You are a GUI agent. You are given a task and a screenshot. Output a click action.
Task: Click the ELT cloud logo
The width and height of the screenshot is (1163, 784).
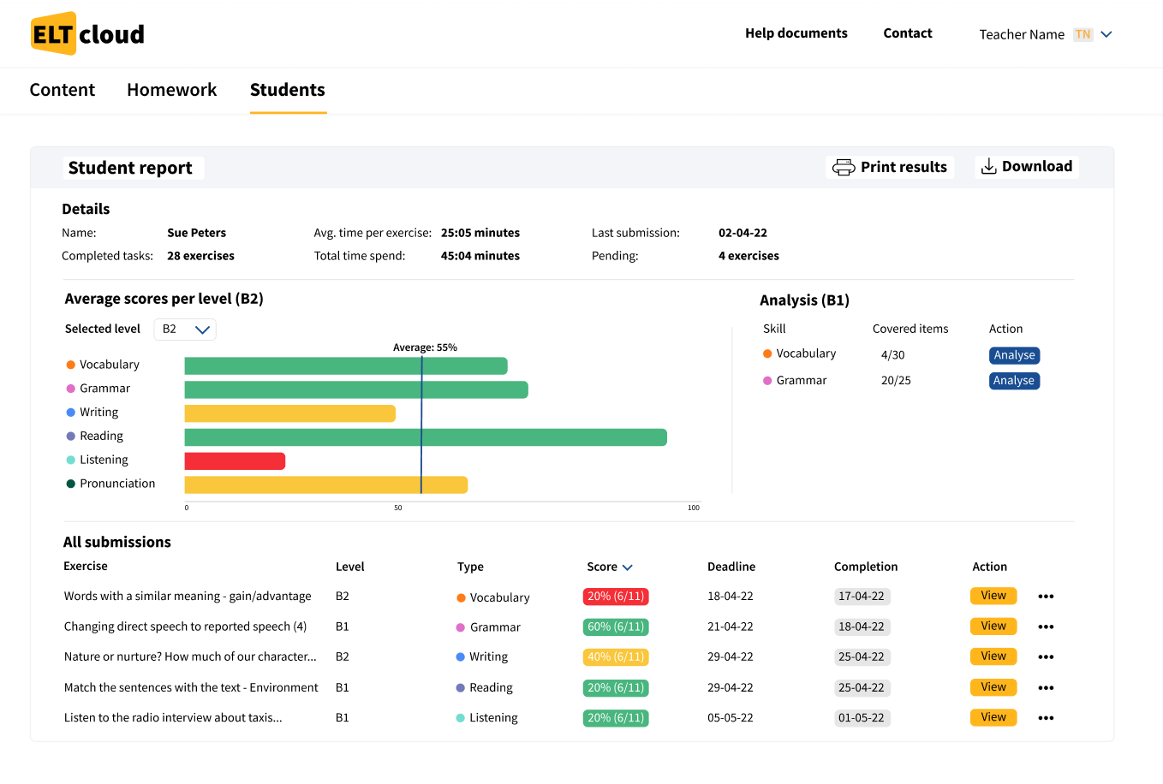pos(87,34)
